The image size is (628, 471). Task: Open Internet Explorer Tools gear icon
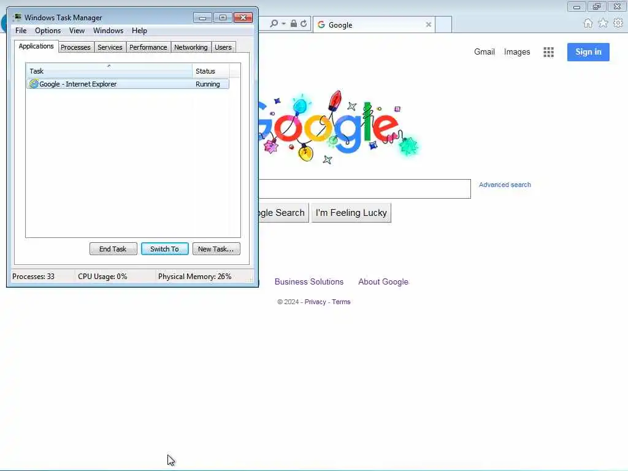tap(618, 23)
